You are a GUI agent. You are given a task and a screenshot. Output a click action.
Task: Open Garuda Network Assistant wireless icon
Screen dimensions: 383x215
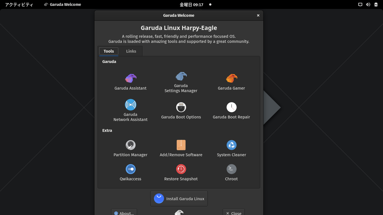point(131,105)
